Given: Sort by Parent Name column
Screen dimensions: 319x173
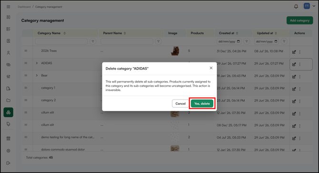Looking at the screenshot, I should pos(125,33).
